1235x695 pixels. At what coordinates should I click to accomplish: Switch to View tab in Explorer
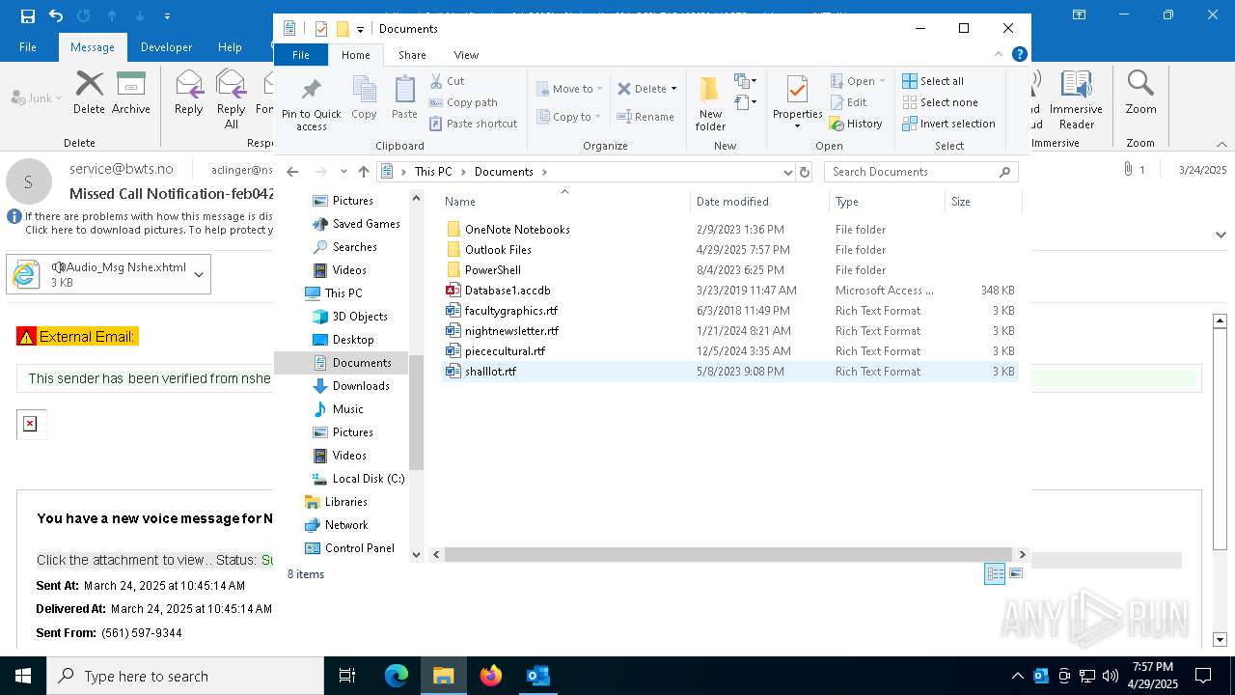click(x=466, y=55)
